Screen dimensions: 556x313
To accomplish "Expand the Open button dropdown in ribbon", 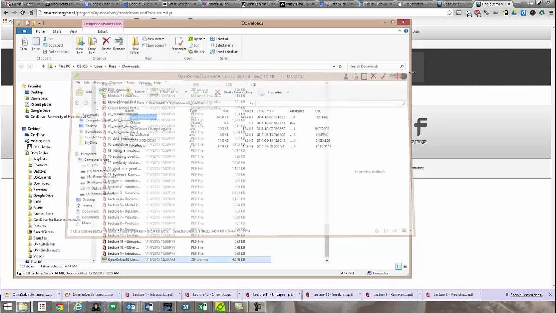I will click(x=204, y=39).
